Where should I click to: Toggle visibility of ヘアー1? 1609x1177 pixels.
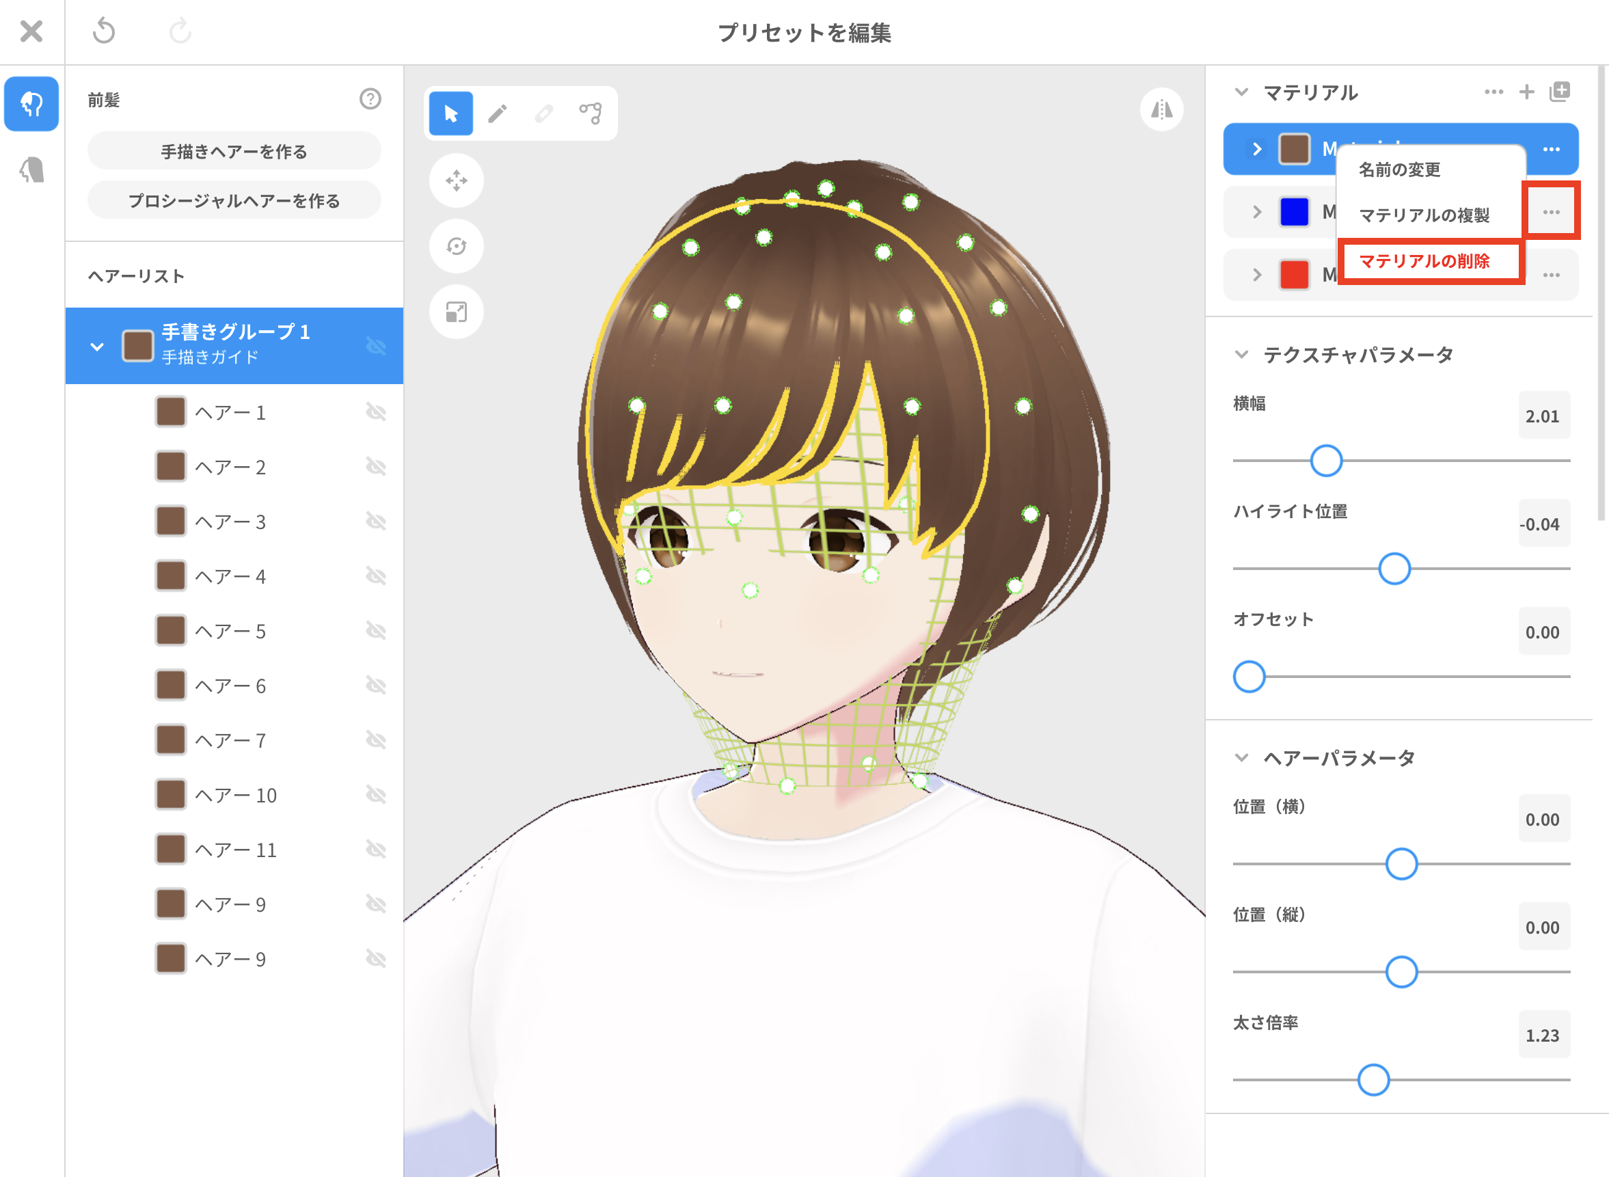pyautogui.click(x=375, y=411)
